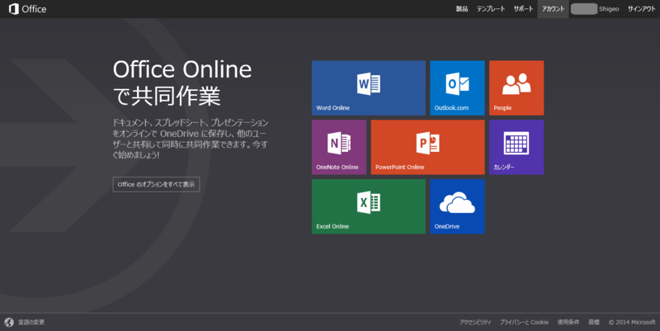This screenshot has width=660, height=331.
Task: Open the calendar (カレンダー) tile
Action: [516, 147]
